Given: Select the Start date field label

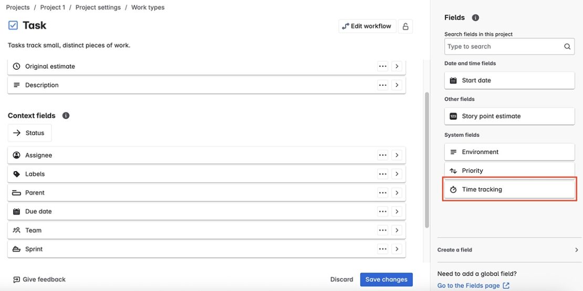Looking at the screenshot, I should tap(476, 80).
